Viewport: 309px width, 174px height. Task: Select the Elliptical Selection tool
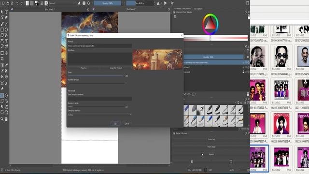click(6, 96)
